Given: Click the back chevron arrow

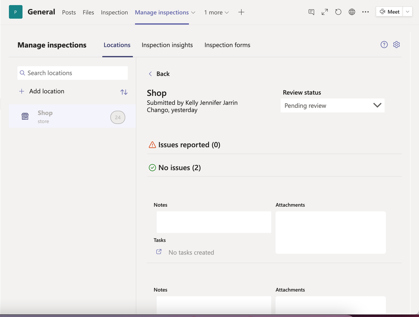Looking at the screenshot, I should click(x=150, y=74).
